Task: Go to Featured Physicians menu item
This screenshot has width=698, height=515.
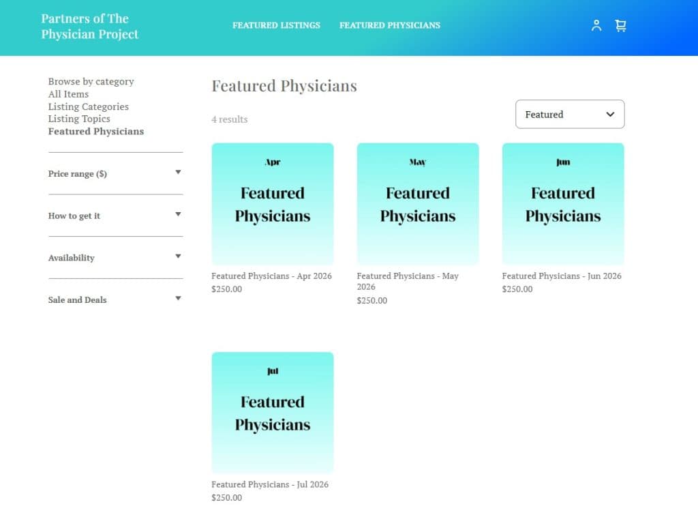Action: [390, 25]
